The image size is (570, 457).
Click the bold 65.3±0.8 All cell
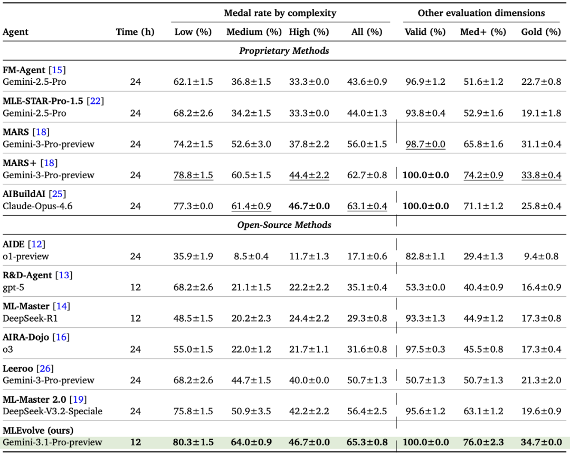pyautogui.click(x=367, y=442)
